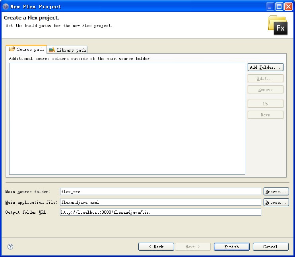Switch to the Library path tab
The image size is (295, 257).
click(x=67, y=50)
